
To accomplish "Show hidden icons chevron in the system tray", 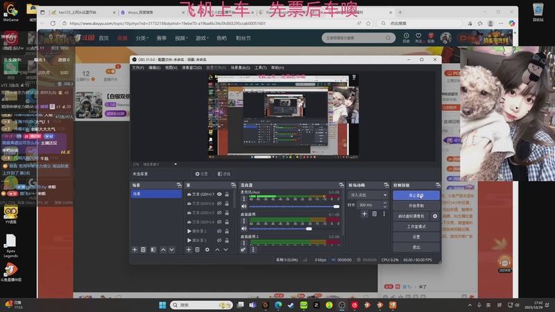I will pyautogui.click(x=470, y=305).
